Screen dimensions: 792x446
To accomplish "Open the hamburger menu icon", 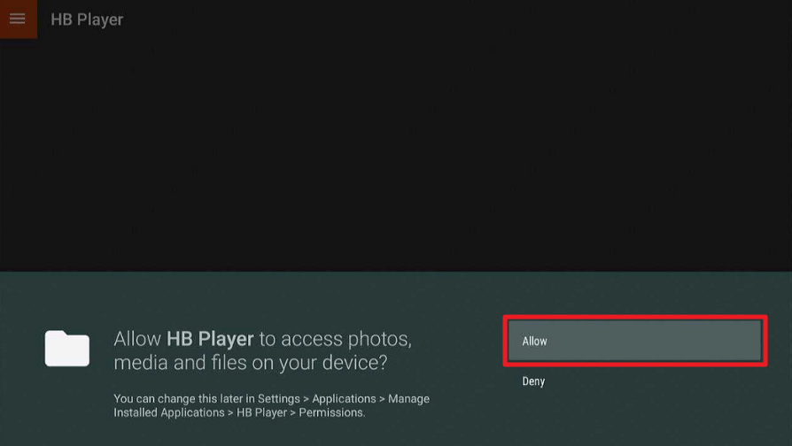I will point(18,19).
